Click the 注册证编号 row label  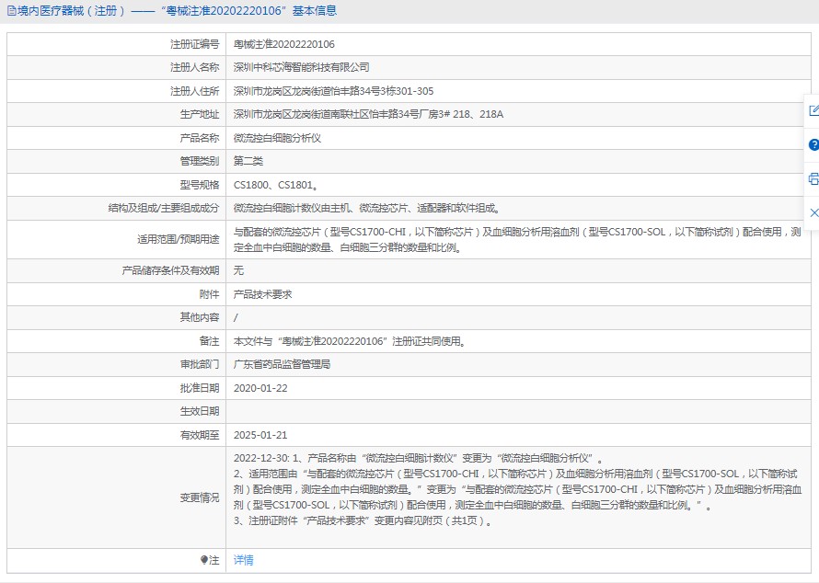pos(194,44)
